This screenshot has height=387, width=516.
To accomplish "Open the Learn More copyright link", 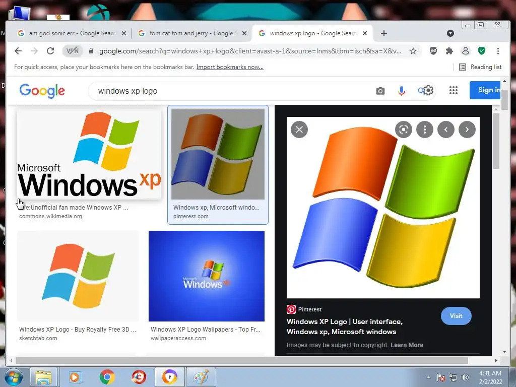I will click(407, 345).
